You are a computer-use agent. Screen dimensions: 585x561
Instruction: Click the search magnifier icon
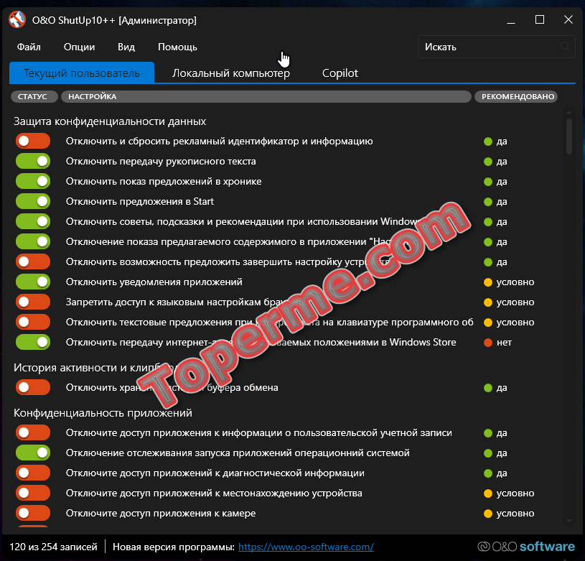click(566, 47)
